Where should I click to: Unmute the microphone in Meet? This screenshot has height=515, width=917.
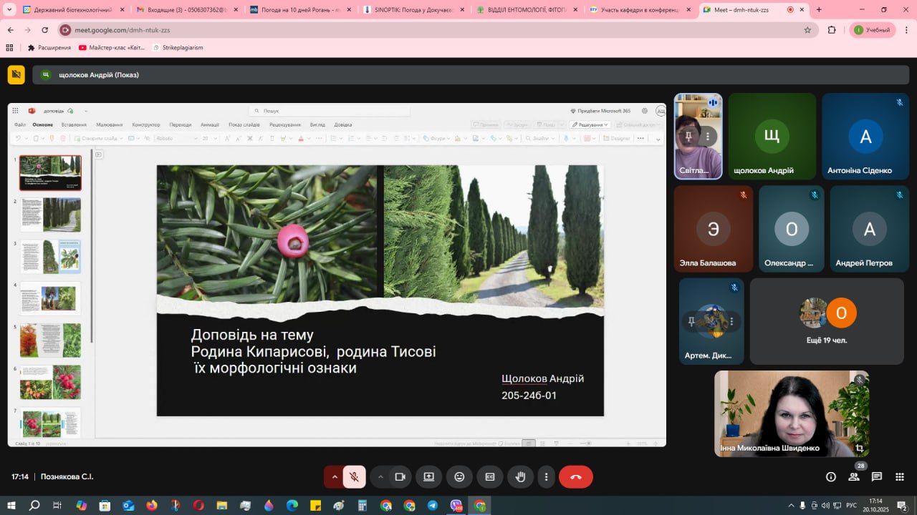pyautogui.click(x=354, y=477)
